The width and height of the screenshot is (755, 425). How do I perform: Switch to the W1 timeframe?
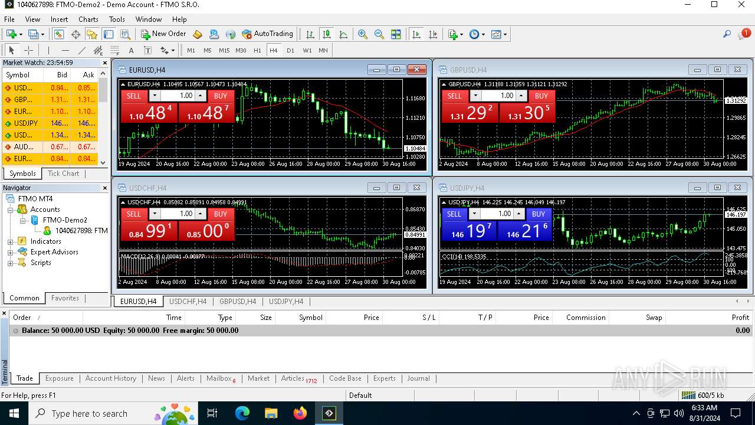[307, 50]
